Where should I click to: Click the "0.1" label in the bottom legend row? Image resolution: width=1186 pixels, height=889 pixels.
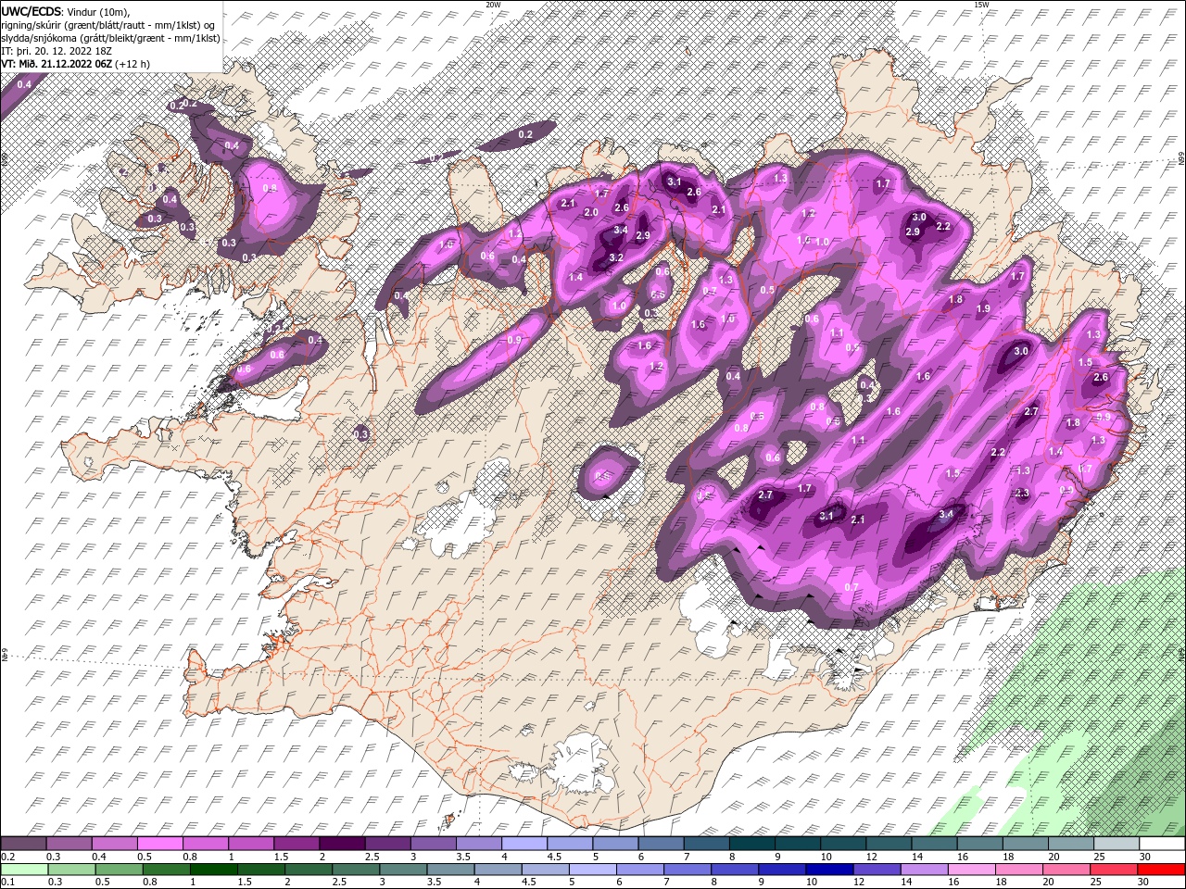pos(6,883)
